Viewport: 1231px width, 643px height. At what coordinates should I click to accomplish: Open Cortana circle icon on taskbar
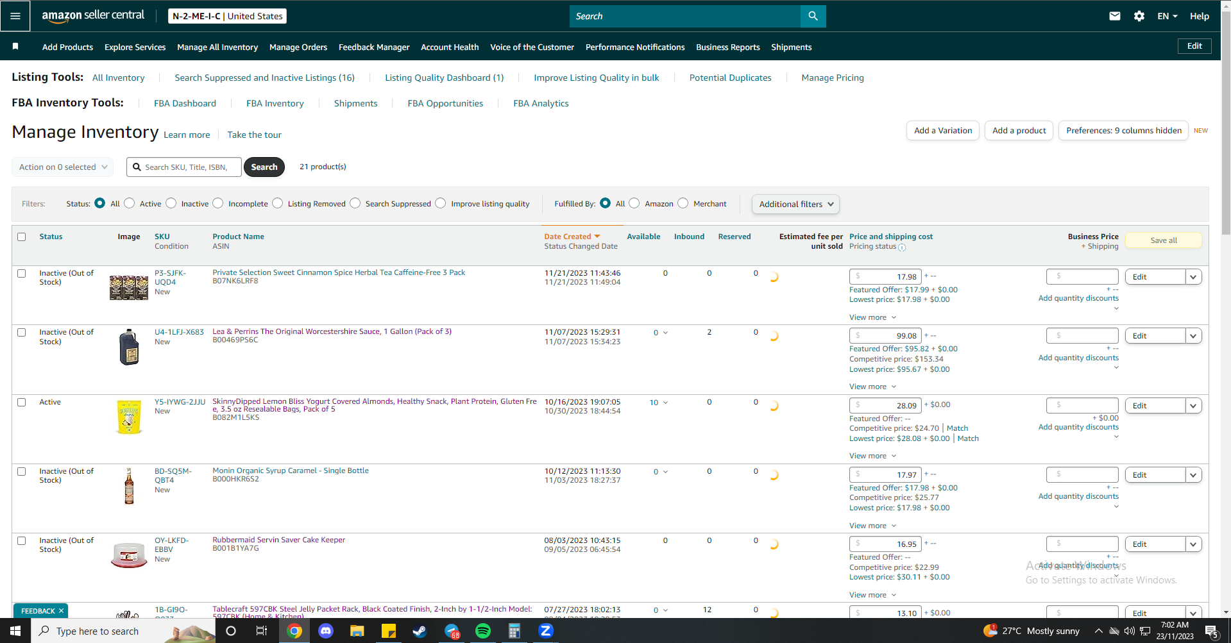pos(231,631)
